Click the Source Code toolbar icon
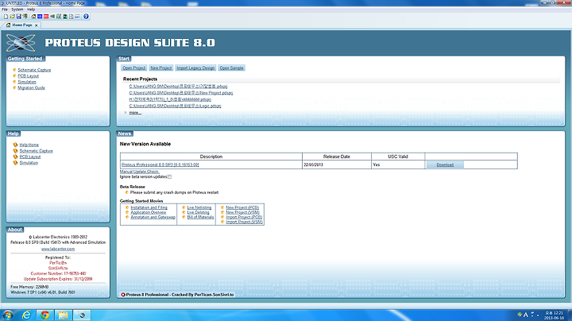 [x=77, y=17]
